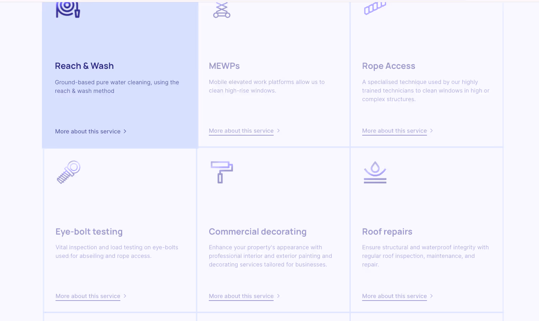Click the Eye-bolt testing bolt icon

69,172
